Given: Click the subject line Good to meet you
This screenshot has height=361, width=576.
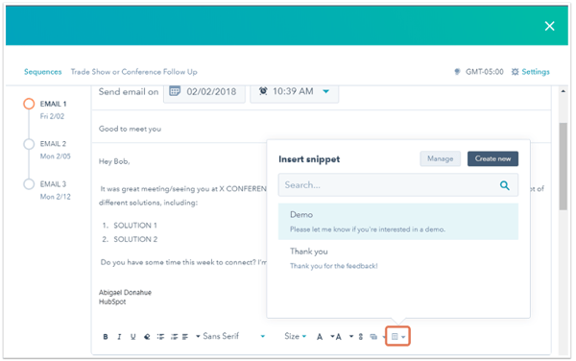Looking at the screenshot, I should pyautogui.click(x=130, y=129).
